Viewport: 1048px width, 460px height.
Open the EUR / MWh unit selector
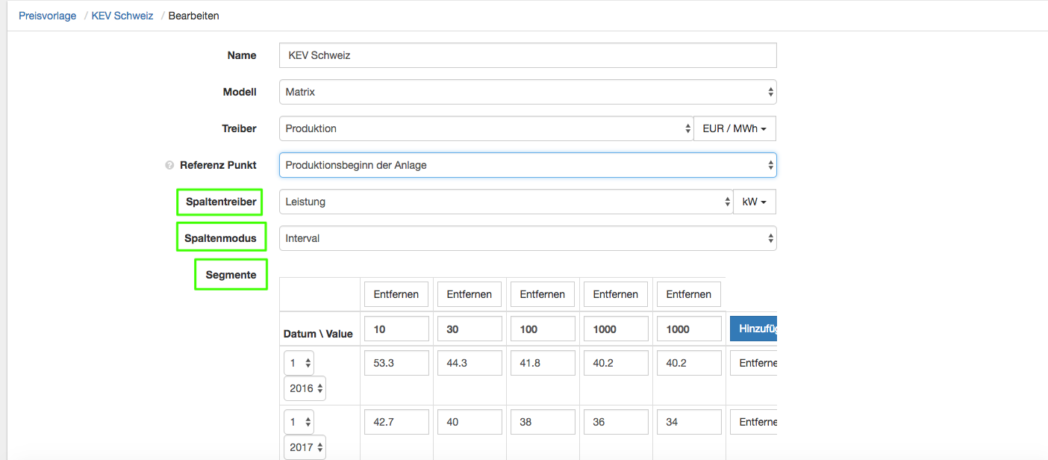coord(734,128)
